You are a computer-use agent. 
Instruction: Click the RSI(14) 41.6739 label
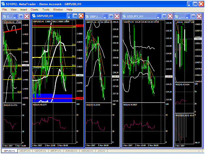pyautogui.click(x=93, y=105)
